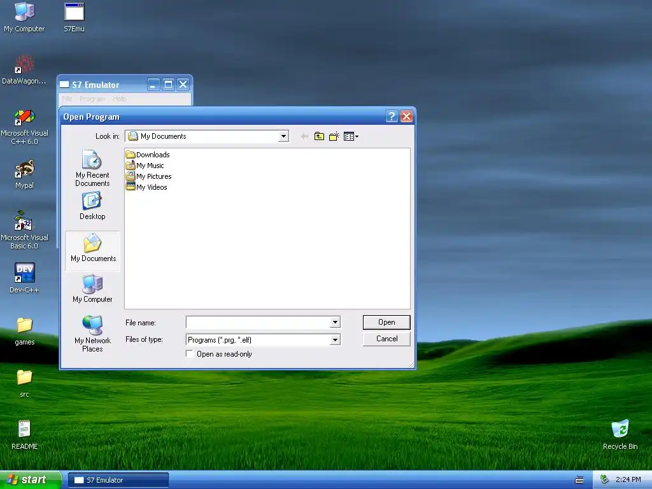Select Microsoft Visual Basic 6.0 shortcut
Viewport: 652px width, 489px height.
24,230
